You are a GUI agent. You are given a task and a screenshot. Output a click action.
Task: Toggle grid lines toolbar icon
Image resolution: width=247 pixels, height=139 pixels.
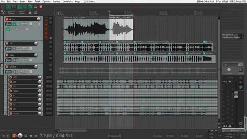point(25,7)
